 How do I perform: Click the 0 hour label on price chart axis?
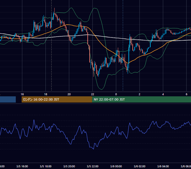point(116,94)
